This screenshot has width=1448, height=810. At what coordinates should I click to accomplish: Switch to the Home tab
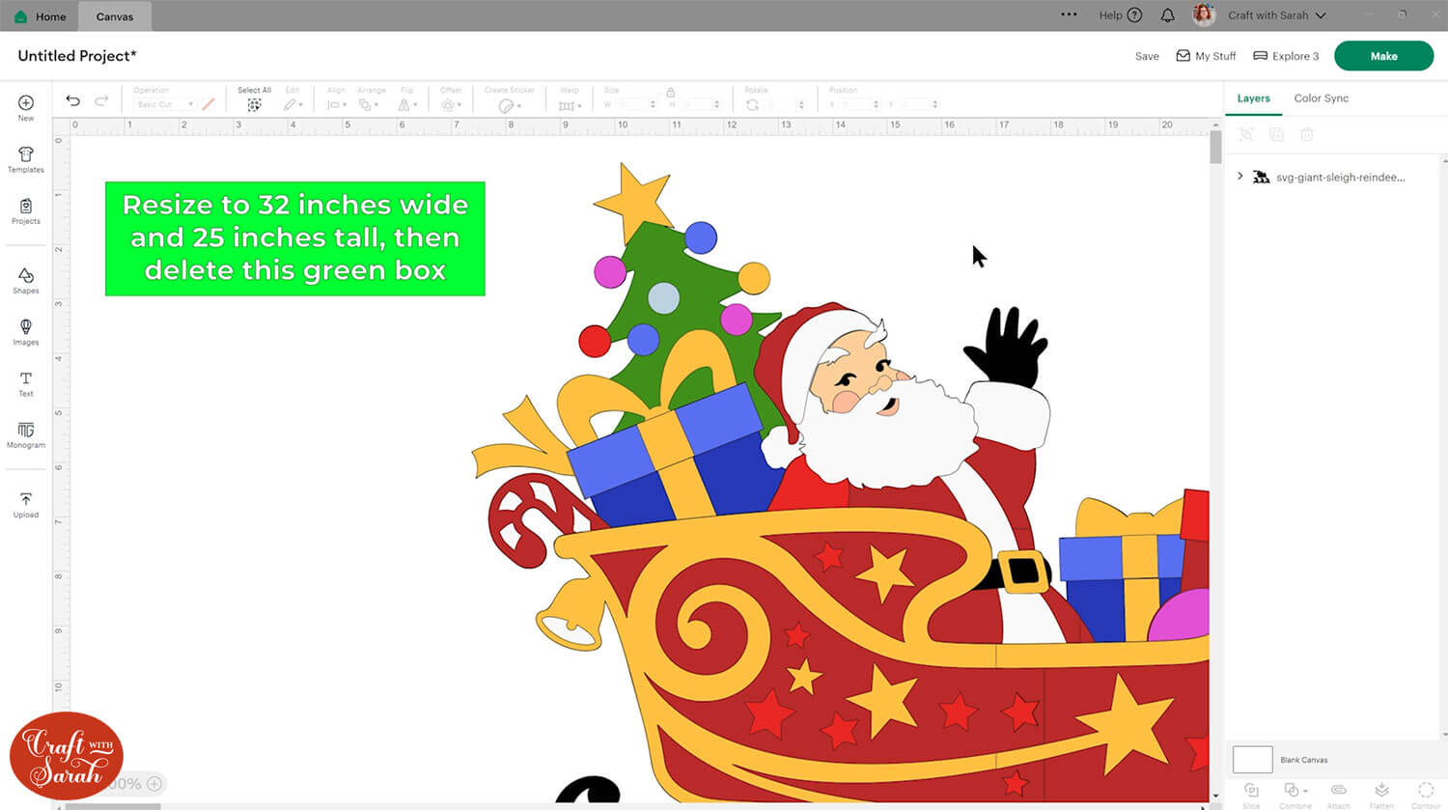click(41, 16)
